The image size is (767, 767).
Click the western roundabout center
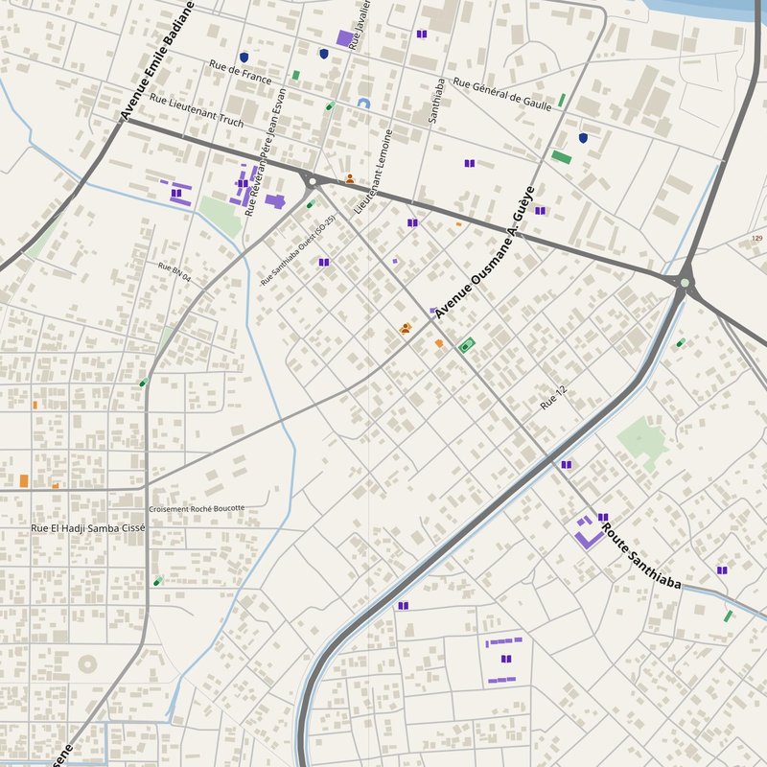tap(313, 181)
